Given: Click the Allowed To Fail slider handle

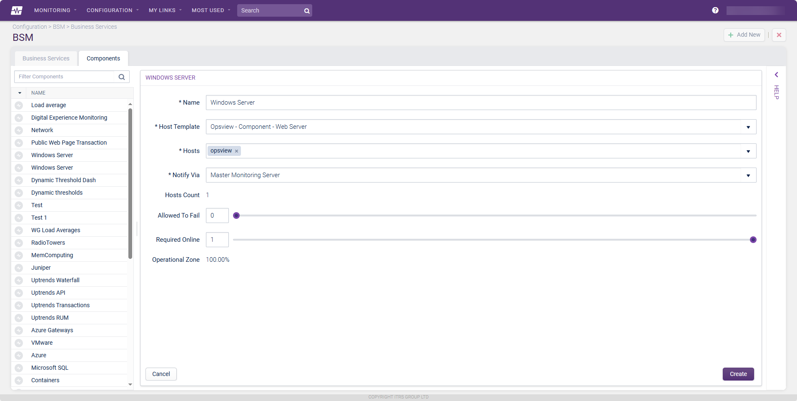Looking at the screenshot, I should point(236,216).
